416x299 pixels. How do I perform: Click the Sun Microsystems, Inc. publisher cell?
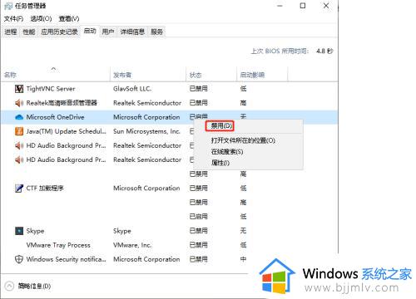coord(146,131)
